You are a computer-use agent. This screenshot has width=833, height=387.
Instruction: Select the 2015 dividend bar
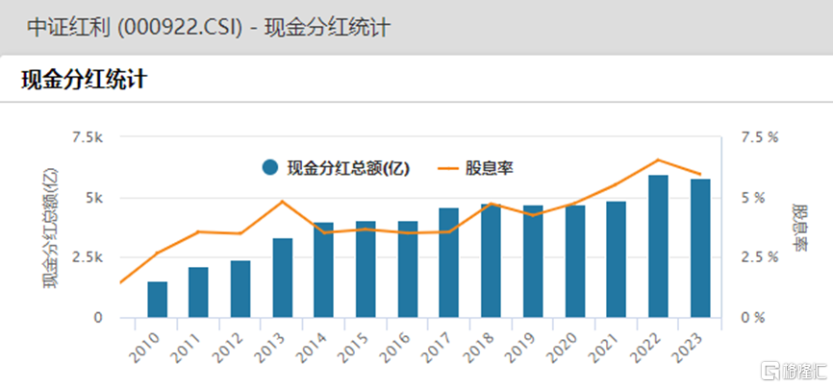coord(366,269)
